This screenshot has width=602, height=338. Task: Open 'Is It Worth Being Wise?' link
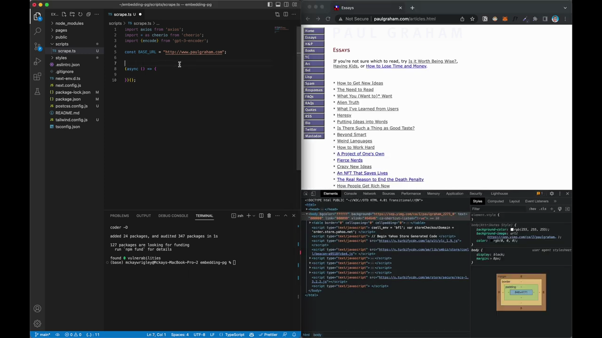432,61
